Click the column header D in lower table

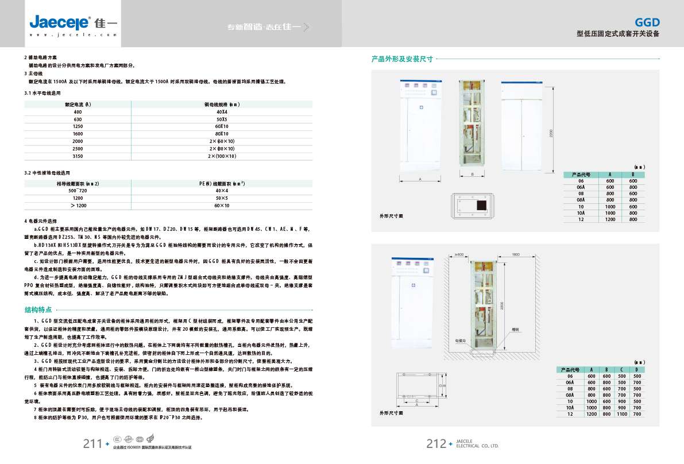pos(637,370)
